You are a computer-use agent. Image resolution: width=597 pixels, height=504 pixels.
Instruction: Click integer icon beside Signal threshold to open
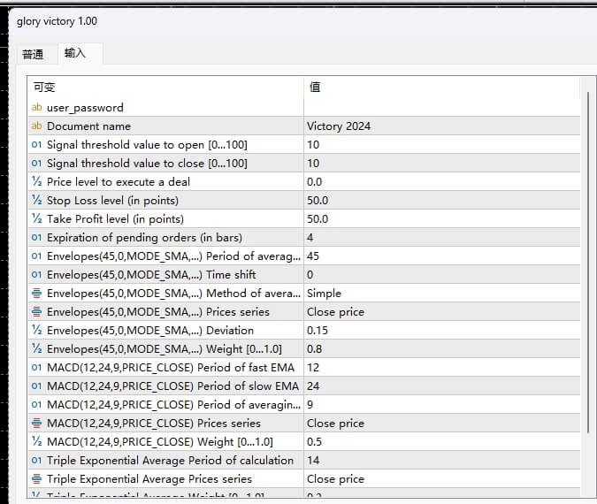click(x=36, y=144)
